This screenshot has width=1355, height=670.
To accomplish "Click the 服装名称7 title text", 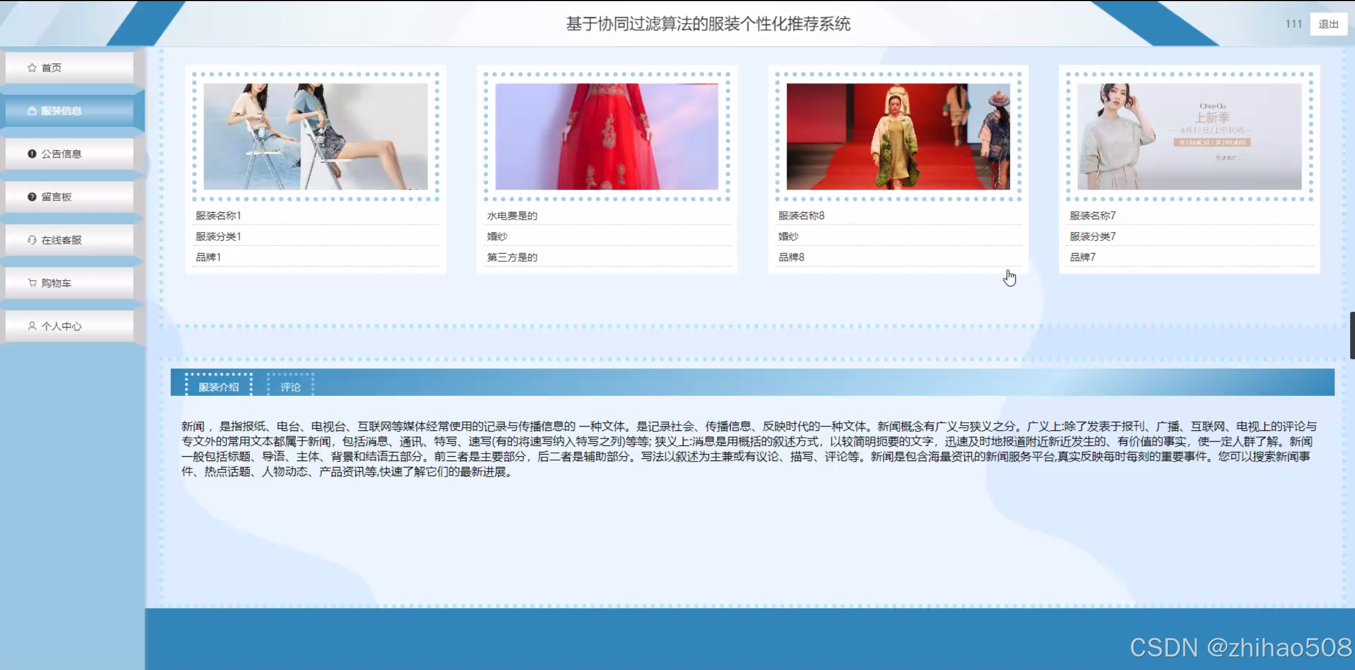I will (x=1092, y=215).
